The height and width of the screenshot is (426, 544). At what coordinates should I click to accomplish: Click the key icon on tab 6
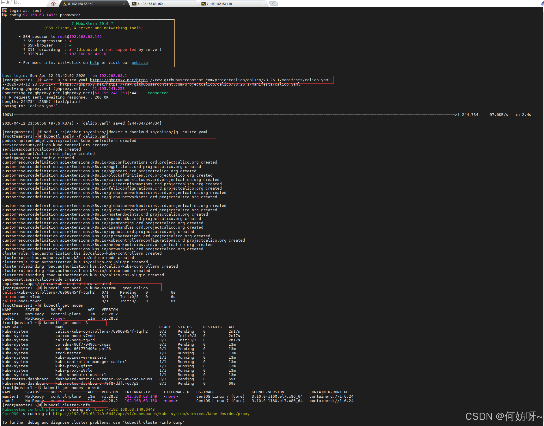click(65, 4)
